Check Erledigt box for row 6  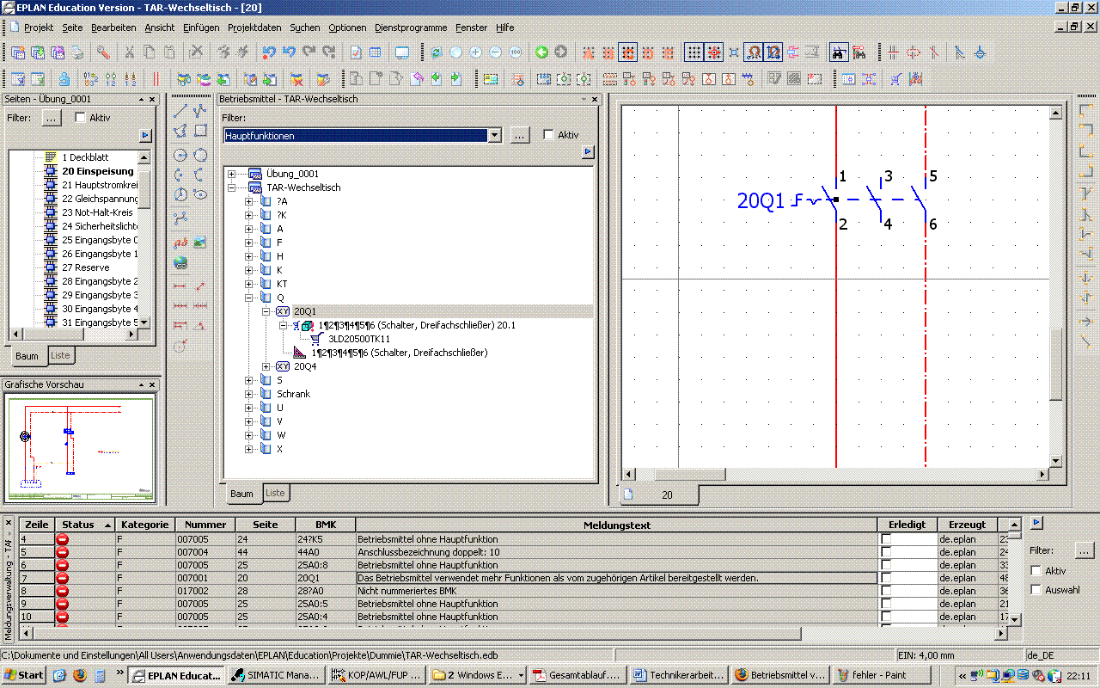coord(886,565)
